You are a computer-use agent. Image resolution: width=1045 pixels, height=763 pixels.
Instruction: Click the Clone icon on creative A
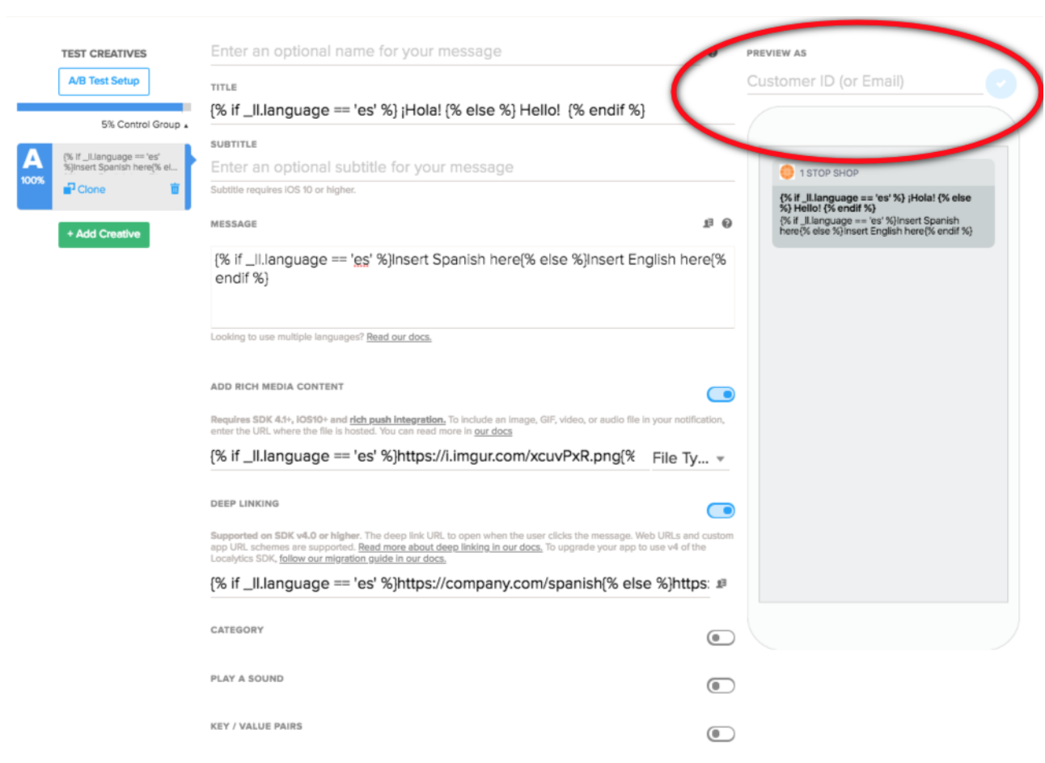click(x=70, y=189)
